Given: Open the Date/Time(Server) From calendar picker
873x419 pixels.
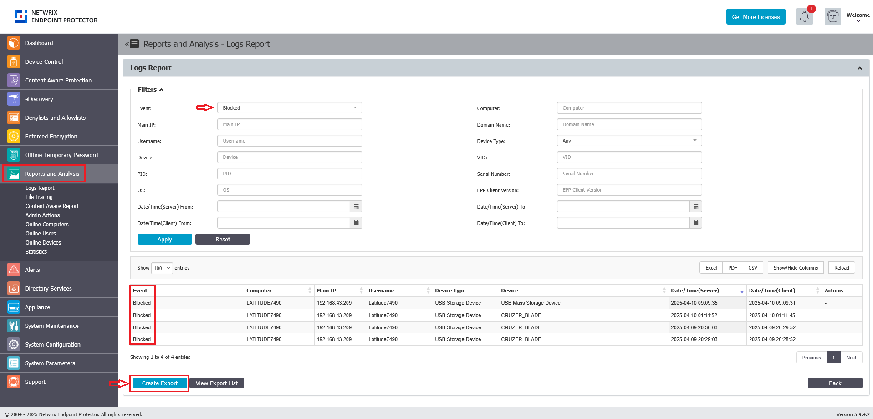Looking at the screenshot, I should point(356,206).
